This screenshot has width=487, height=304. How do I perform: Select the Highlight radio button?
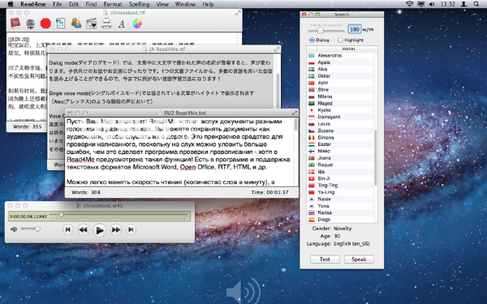click(340, 40)
